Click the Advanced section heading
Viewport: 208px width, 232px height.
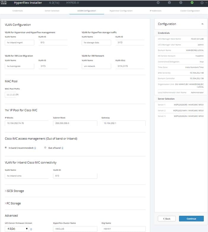pyautogui.click(x=11, y=216)
